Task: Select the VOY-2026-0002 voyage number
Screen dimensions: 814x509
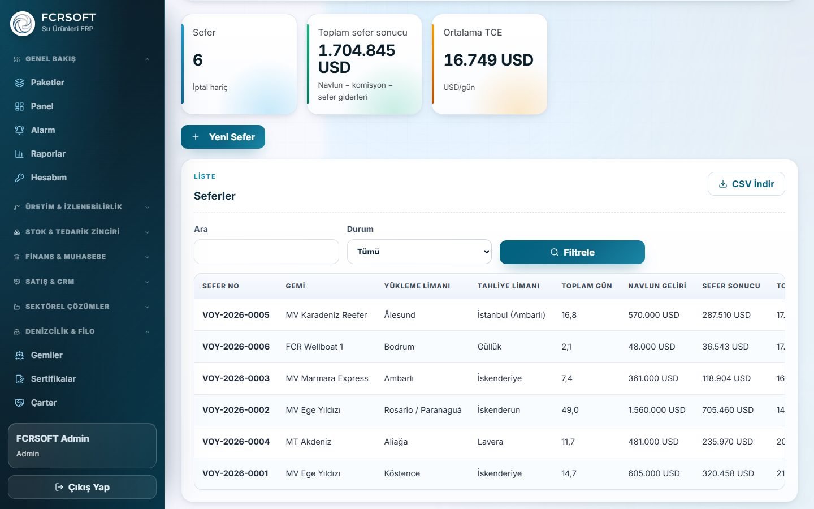Action: 236,410
